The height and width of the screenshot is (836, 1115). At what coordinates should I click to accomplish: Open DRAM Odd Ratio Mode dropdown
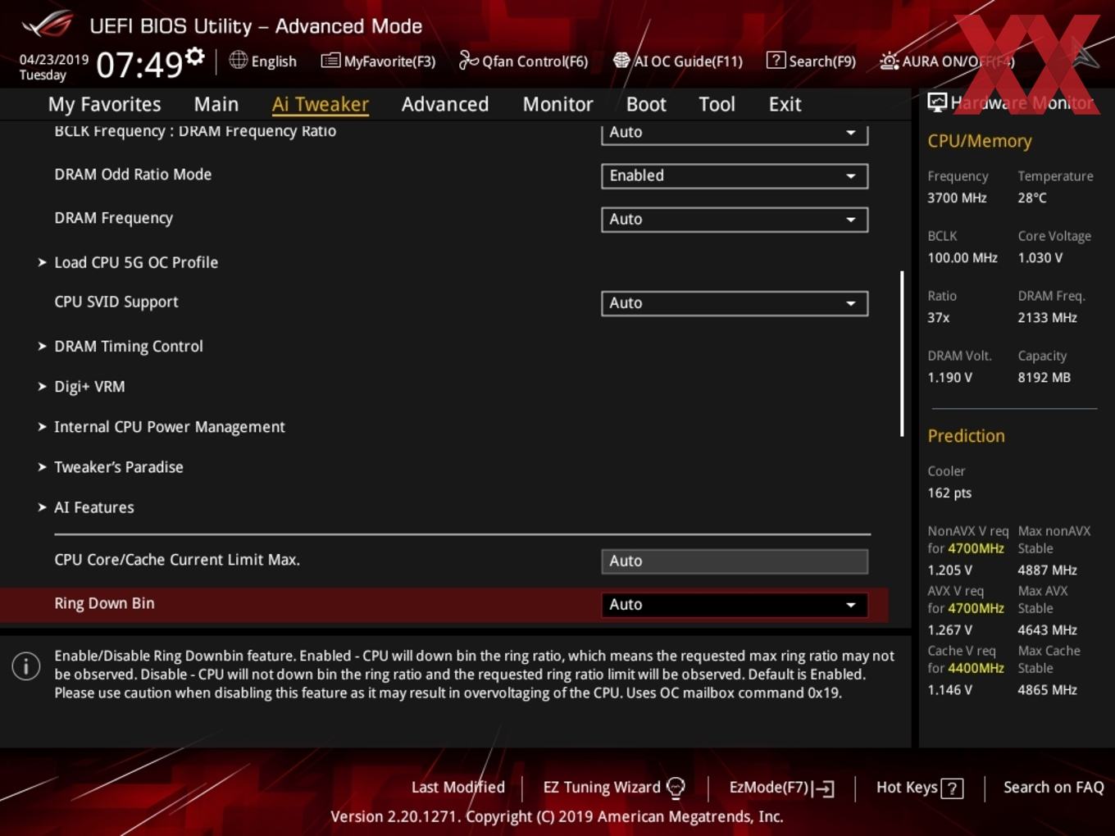(x=735, y=175)
